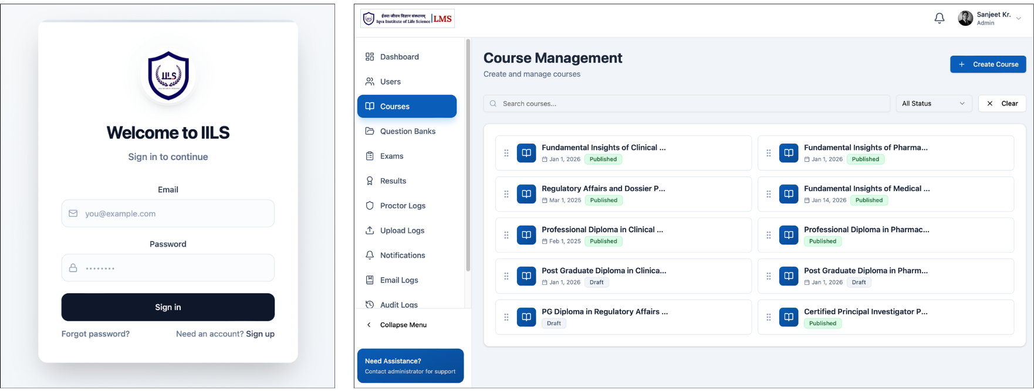Click the envelope icon in Email field
The image size is (1034, 391).
click(x=73, y=213)
